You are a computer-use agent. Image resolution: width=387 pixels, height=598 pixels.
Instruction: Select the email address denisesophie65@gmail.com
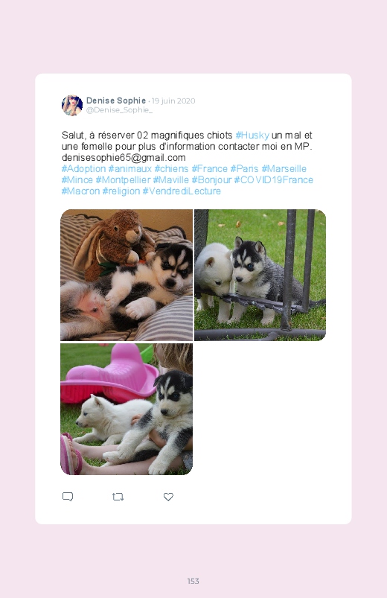click(x=124, y=158)
